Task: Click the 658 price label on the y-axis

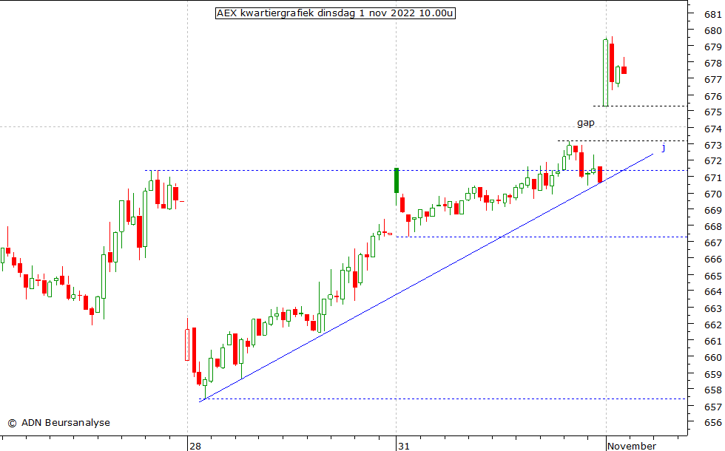Action: pos(712,390)
